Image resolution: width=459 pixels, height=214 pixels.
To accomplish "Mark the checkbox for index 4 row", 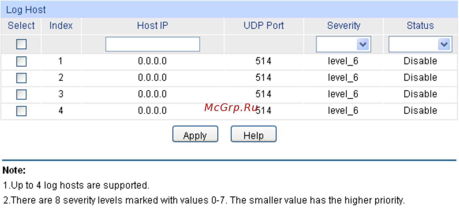I will tap(21, 111).
